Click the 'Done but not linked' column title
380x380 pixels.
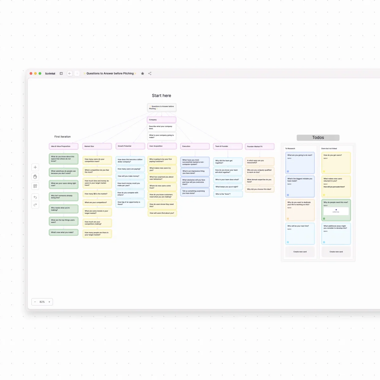pos(329,149)
